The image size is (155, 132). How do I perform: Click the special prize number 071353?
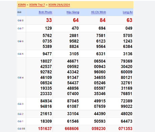tap(126, 129)
